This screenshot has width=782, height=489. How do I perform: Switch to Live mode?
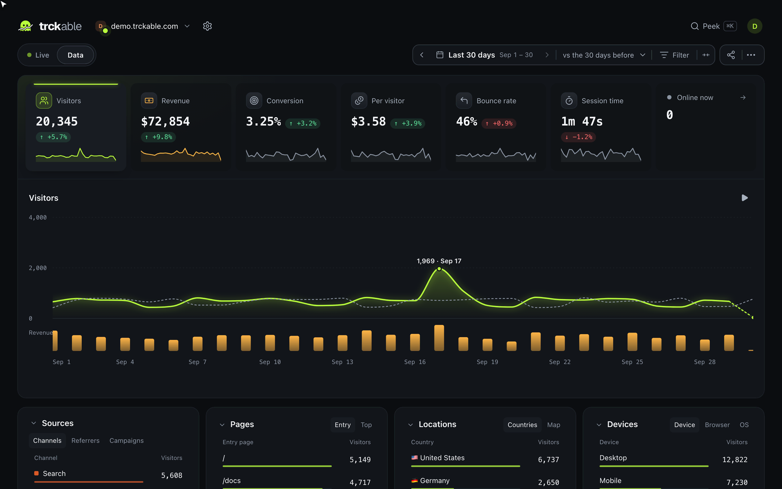(38, 55)
